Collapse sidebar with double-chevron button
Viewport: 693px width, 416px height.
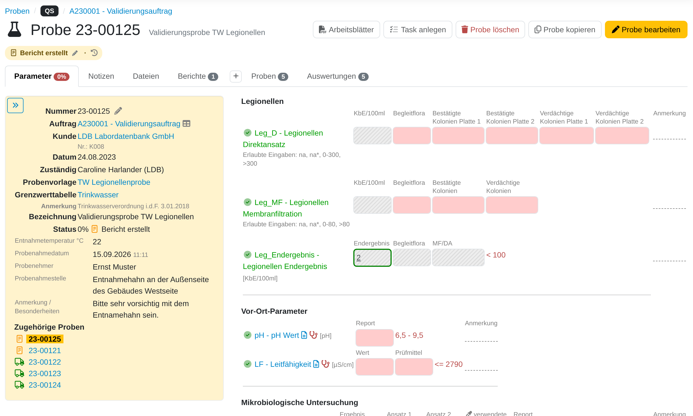pyautogui.click(x=15, y=106)
